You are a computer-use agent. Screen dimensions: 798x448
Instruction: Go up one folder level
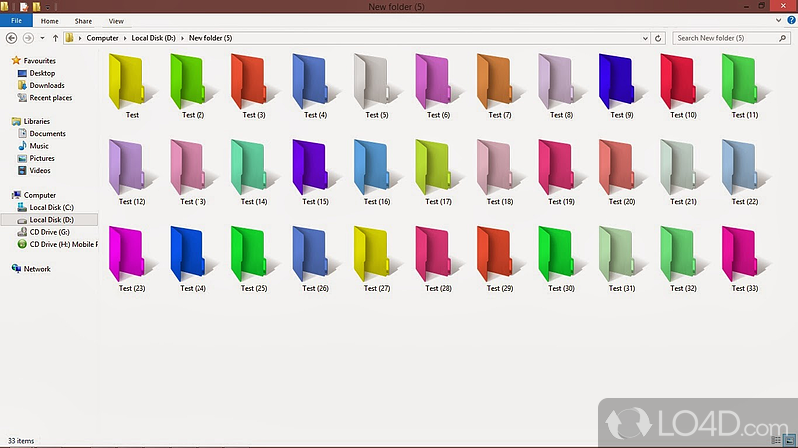click(55, 38)
